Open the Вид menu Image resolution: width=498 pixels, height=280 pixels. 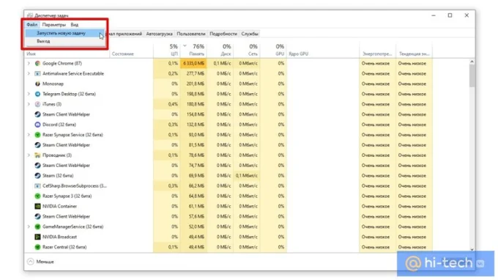tap(74, 24)
